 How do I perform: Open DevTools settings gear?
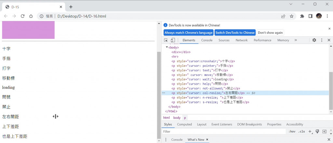[314, 40]
